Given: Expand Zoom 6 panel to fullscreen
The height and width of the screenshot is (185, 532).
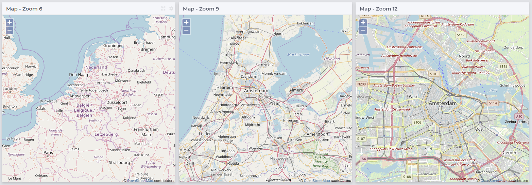Looking at the screenshot, I should (163, 8).
